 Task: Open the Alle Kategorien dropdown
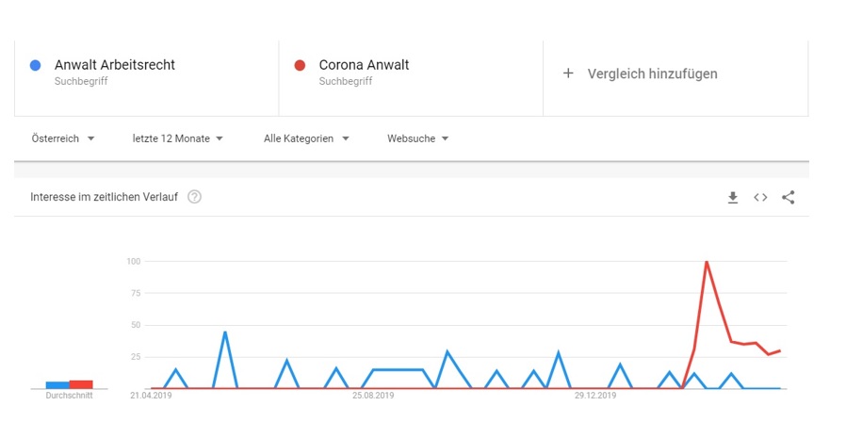pos(306,138)
